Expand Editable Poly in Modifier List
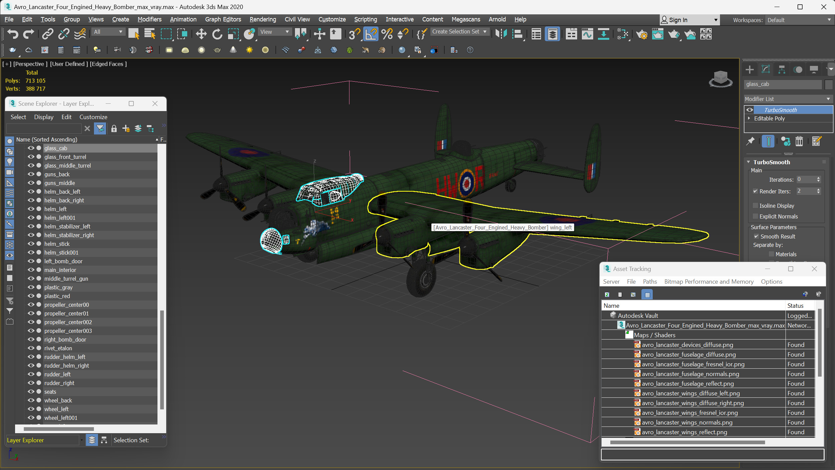 [750, 118]
